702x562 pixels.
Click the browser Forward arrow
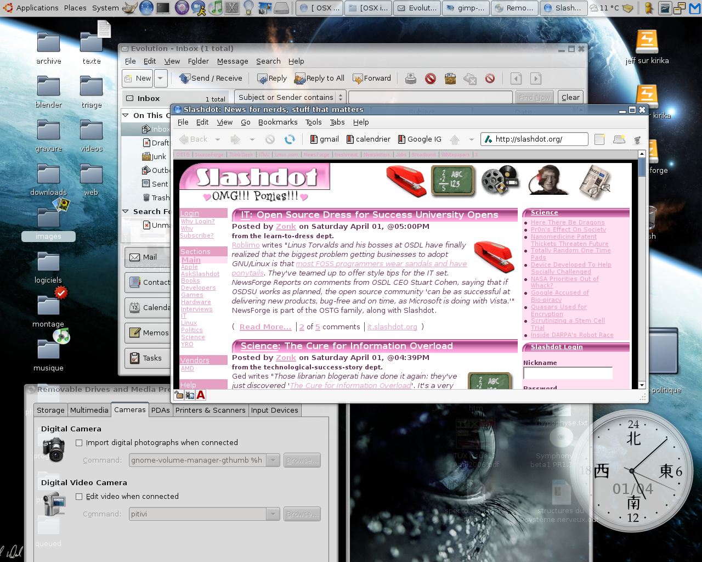(x=235, y=139)
